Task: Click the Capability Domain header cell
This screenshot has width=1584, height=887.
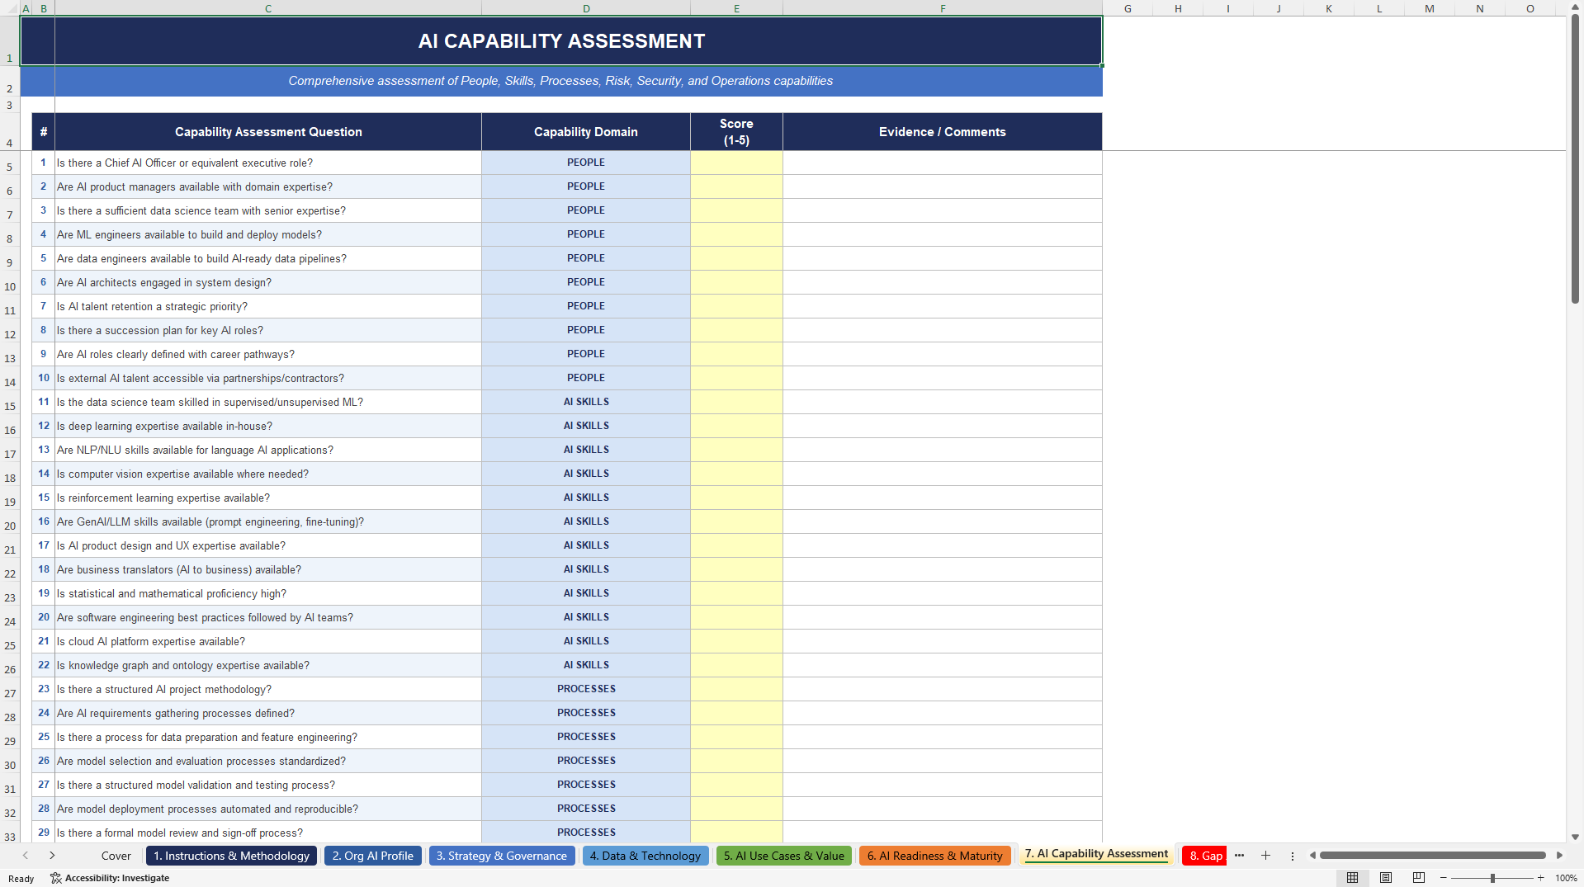Action: pyautogui.click(x=586, y=132)
